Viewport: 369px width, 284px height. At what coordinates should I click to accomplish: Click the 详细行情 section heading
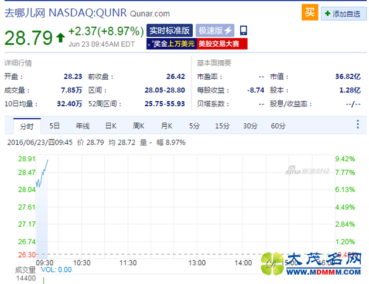tap(18, 63)
